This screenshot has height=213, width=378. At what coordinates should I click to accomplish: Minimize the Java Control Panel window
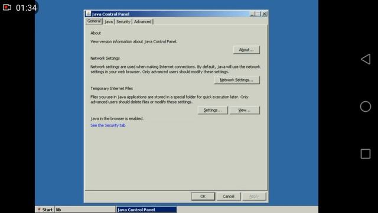pyautogui.click(x=252, y=14)
